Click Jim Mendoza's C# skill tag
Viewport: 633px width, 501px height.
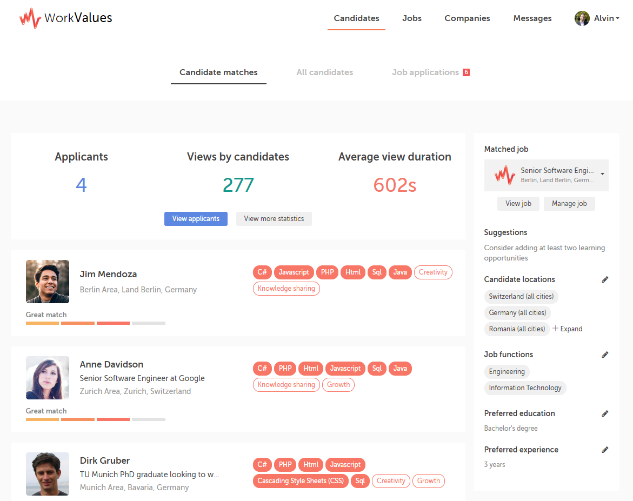[262, 272]
